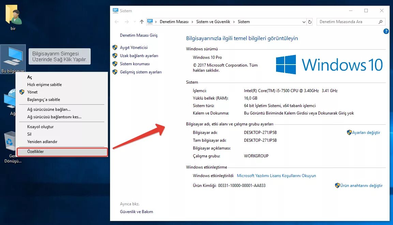The width and height of the screenshot is (393, 225).
Task: Click the shield icon beside Aygıt Yöneticisi
Action: click(x=114, y=47)
